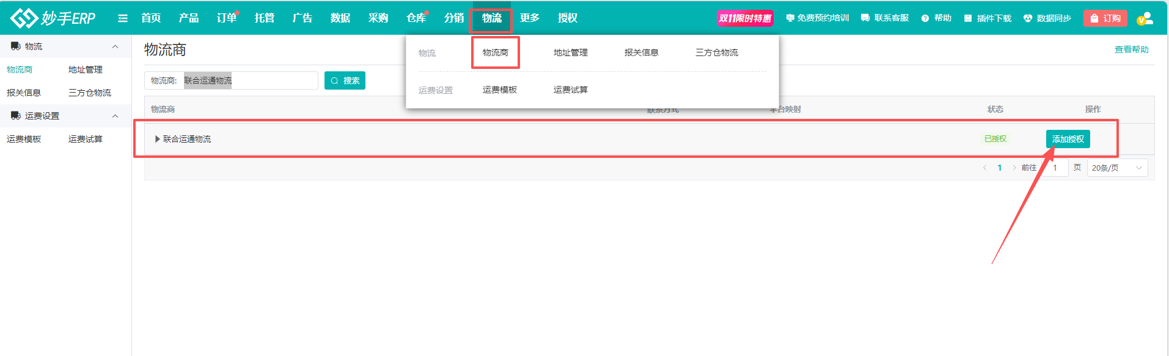Go to next page arrow

[x=1014, y=168]
